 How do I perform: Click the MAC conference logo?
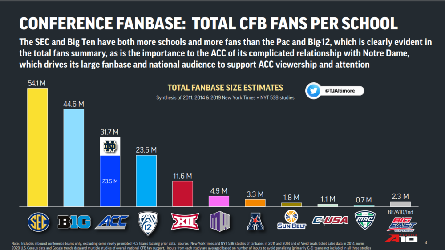click(x=364, y=220)
